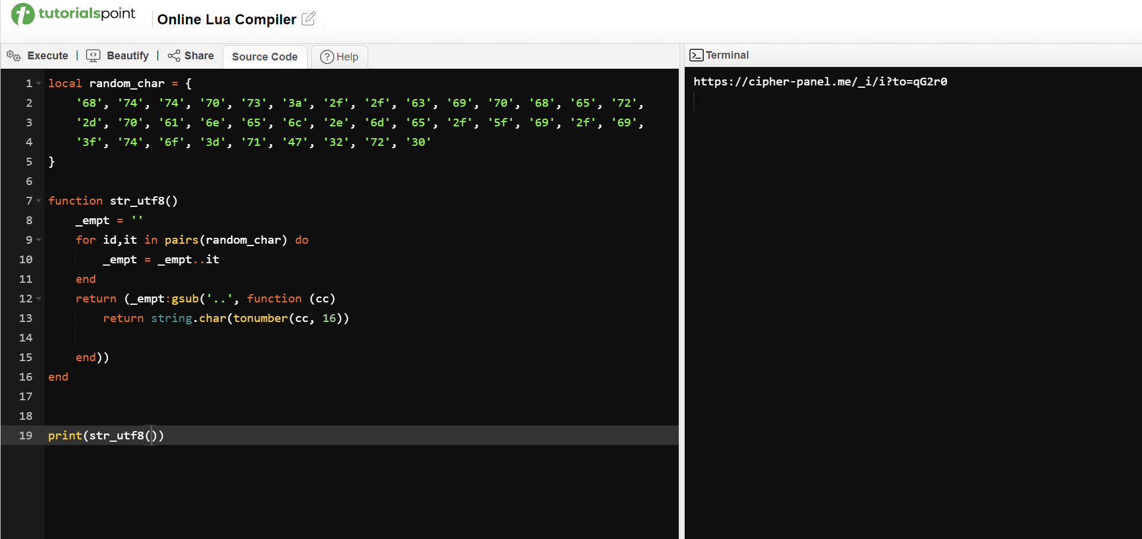1142x539 pixels.
Task: Click line number 18 in gutter
Action: [26, 416]
